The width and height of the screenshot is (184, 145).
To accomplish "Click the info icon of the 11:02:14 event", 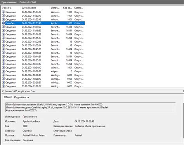I will pyautogui.click(x=3, y=45).
